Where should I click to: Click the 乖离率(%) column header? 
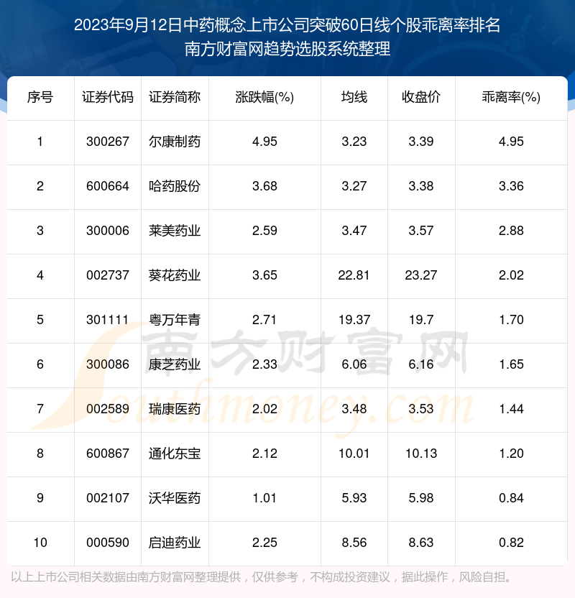(x=511, y=97)
